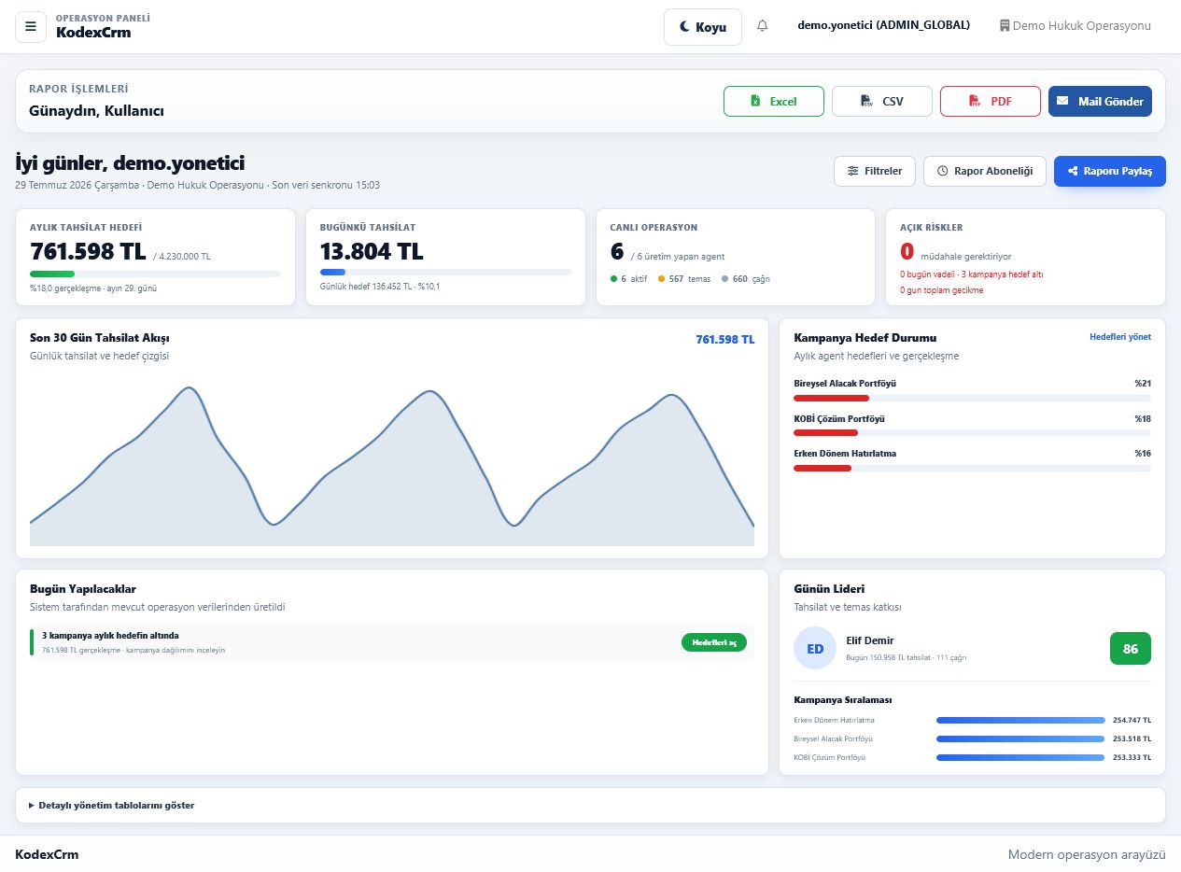Click the green aktif status dot
This screenshot has width=1181, height=872.
[x=613, y=279]
